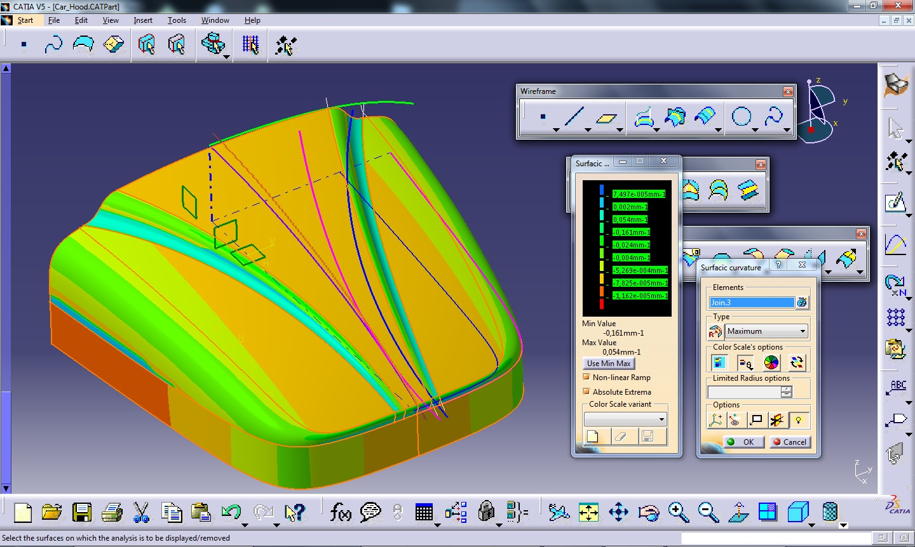Open the Insert menu
This screenshot has width=915, height=547.
click(x=143, y=20)
